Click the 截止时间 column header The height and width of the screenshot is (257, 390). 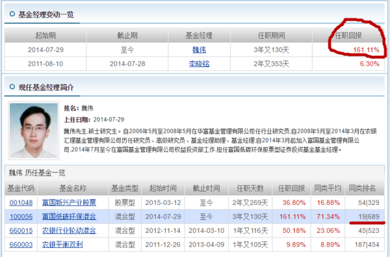(x=207, y=188)
